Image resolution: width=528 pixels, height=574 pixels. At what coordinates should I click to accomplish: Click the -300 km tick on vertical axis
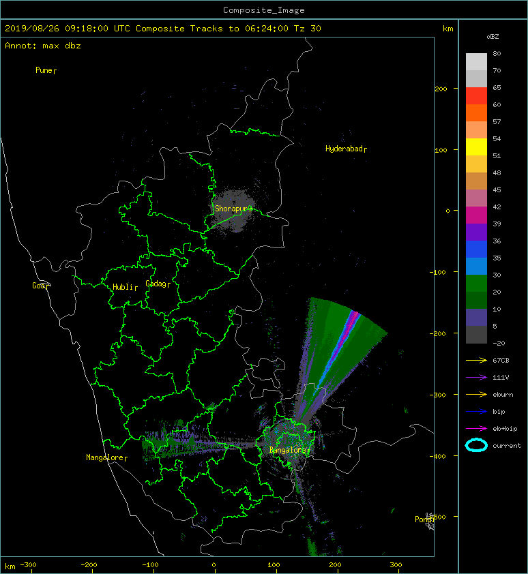click(x=437, y=395)
